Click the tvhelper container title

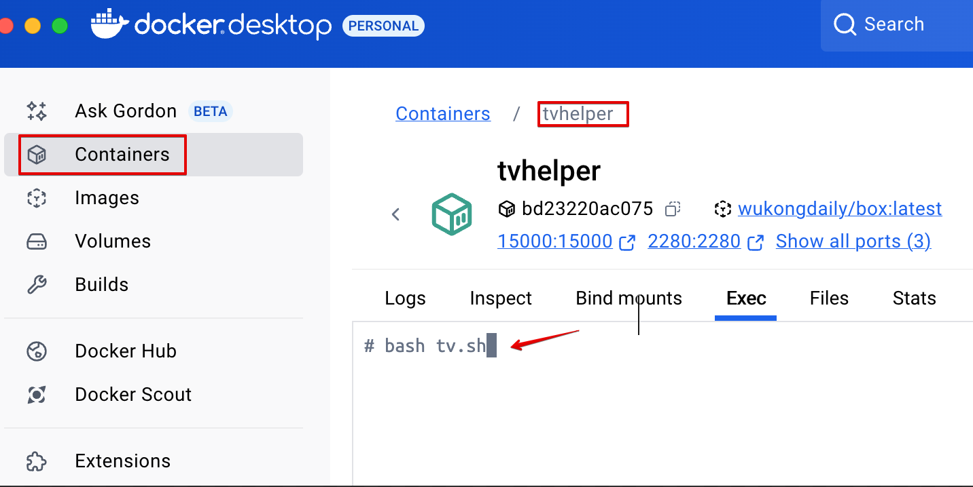549,170
